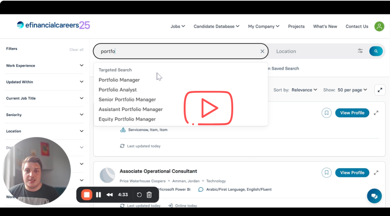Pause the screen recording
Image resolution: width=390 pixels, height=216 pixels.
[99, 195]
